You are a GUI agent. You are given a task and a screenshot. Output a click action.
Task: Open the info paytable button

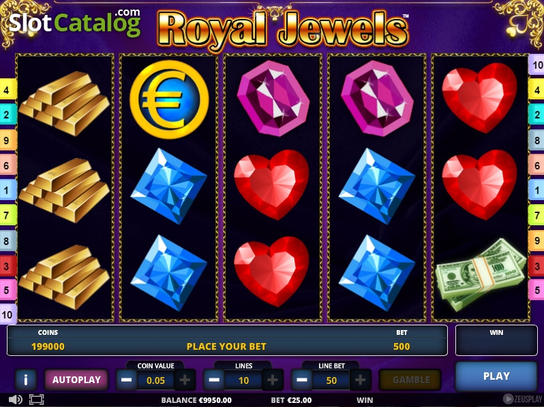(x=26, y=380)
